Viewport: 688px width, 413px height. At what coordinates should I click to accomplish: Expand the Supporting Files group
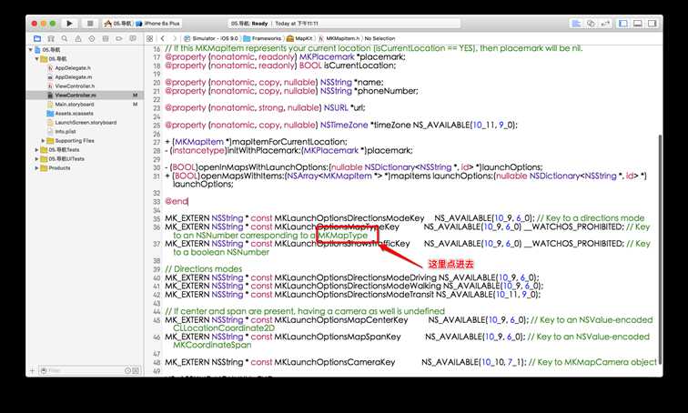click(43, 141)
